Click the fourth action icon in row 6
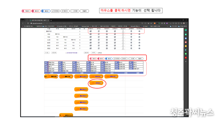221x124 pixels. pyautogui.click(x=115, y=45)
